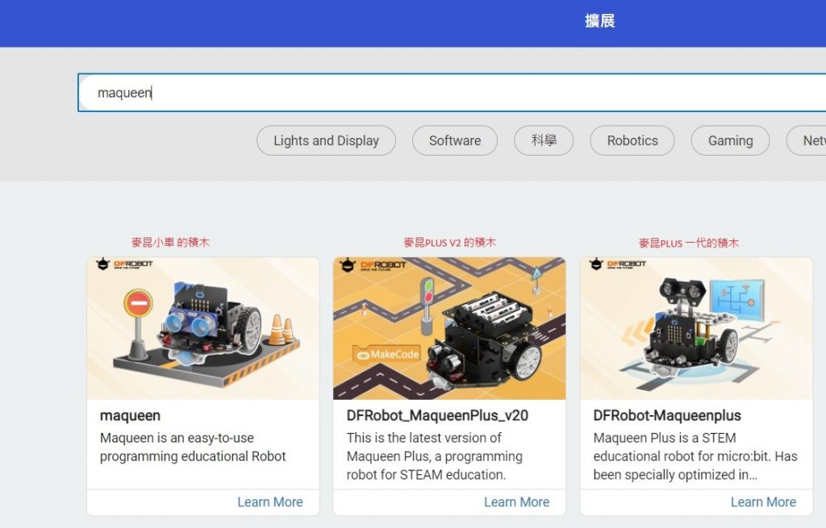Select the DFRobot-Maqueenplus title
The width and height of the screenshot is (826, 528).
click(667, 415)
